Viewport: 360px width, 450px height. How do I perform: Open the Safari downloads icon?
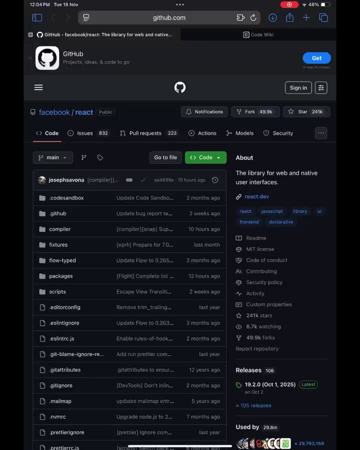pos(272,18)
